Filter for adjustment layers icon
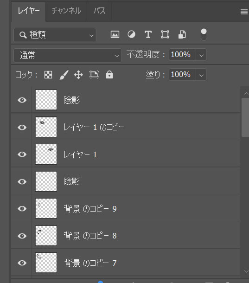Screen dimensions: 249x283 [131, 34]
